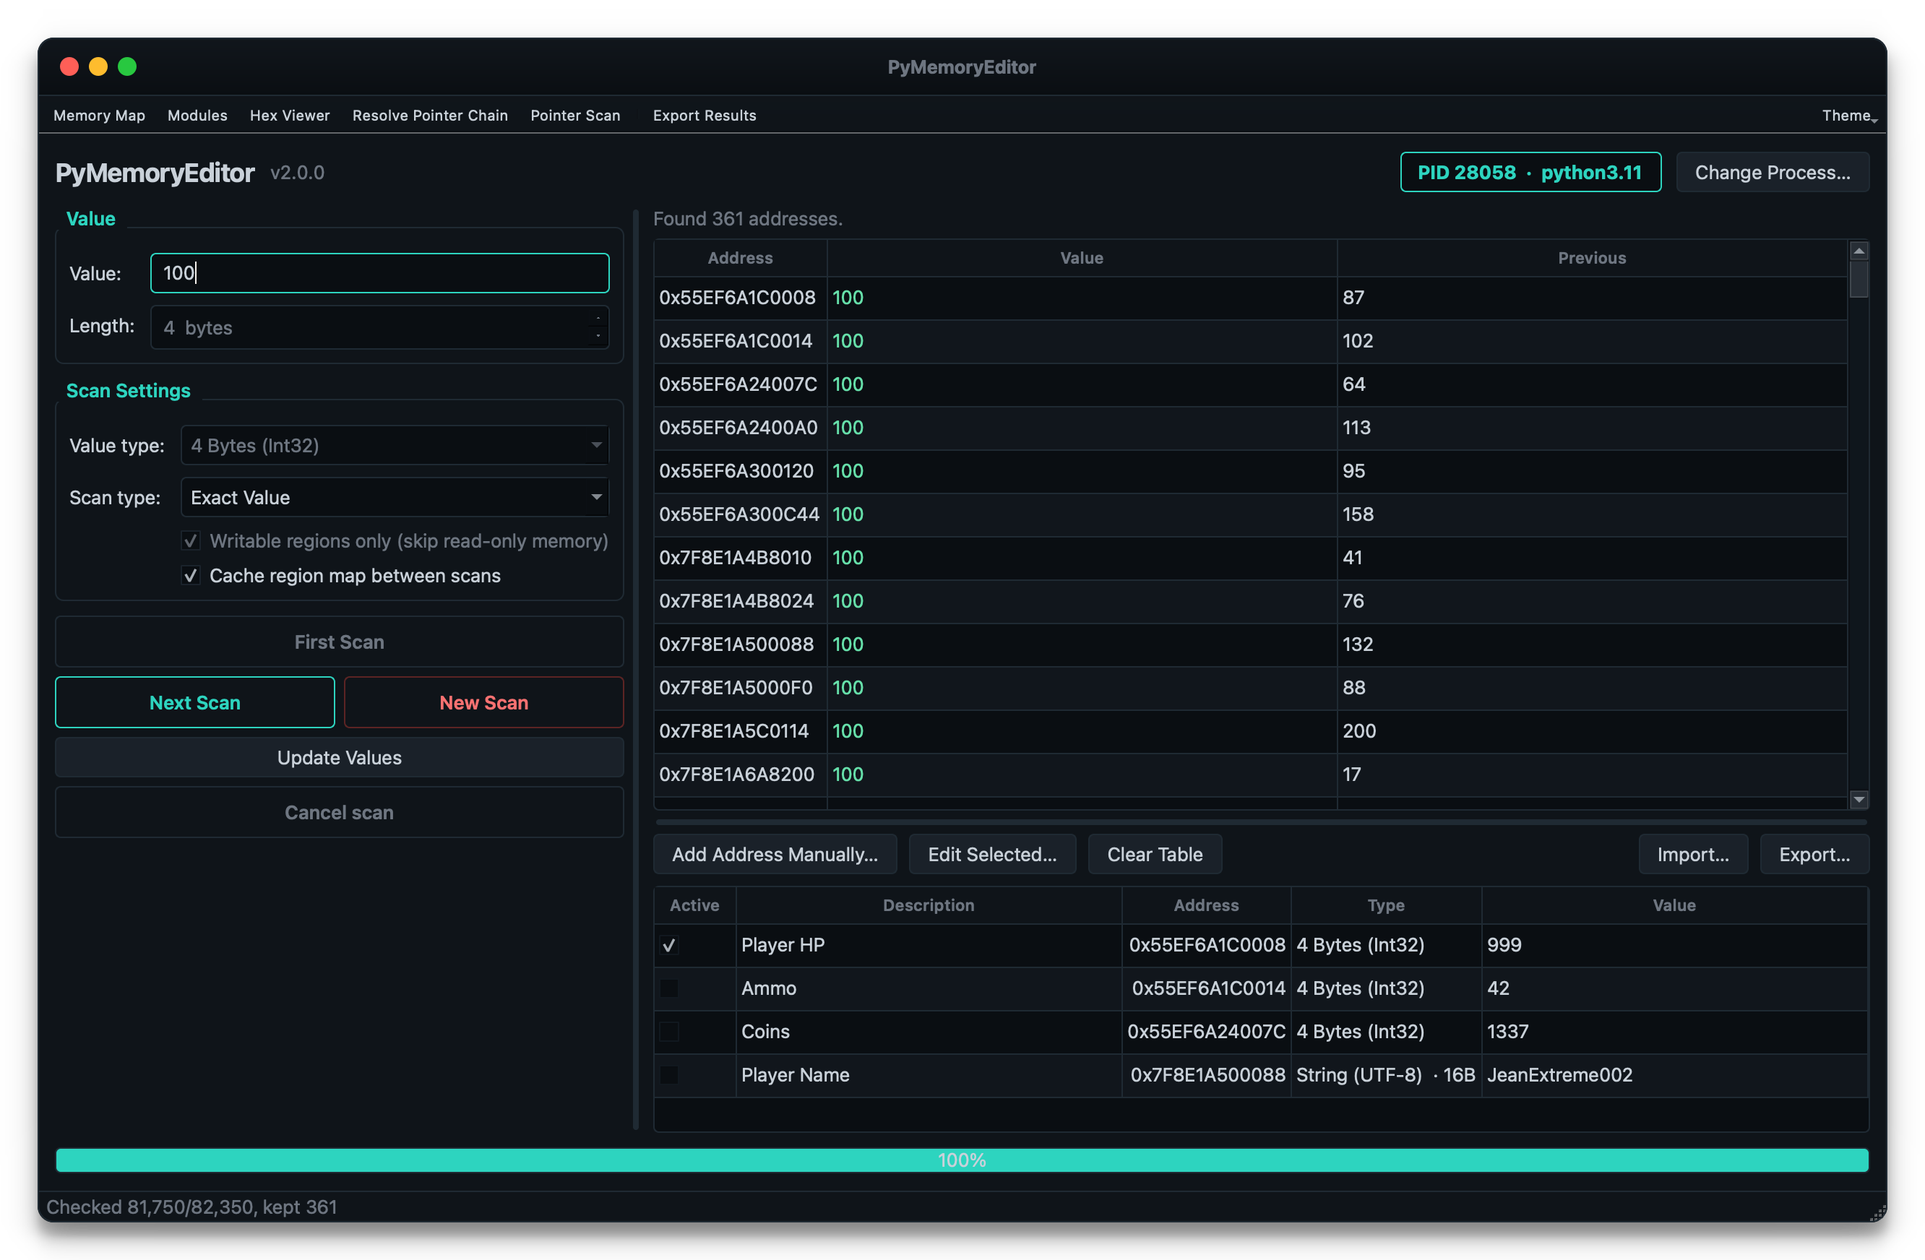Select the Player HP description cell
Screen dimensions: 1925x1260
pos(929,944)
